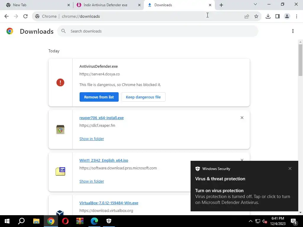303x227 pixels.
Task: Open Microsoft Edge from taskbar
Action: click(94, 221)
